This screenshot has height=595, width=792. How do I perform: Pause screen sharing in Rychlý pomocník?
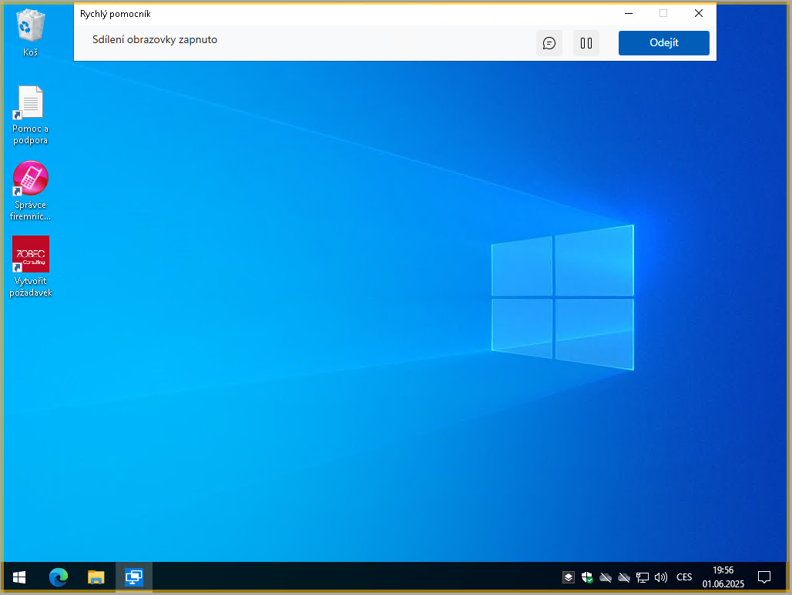click(586, 43)
